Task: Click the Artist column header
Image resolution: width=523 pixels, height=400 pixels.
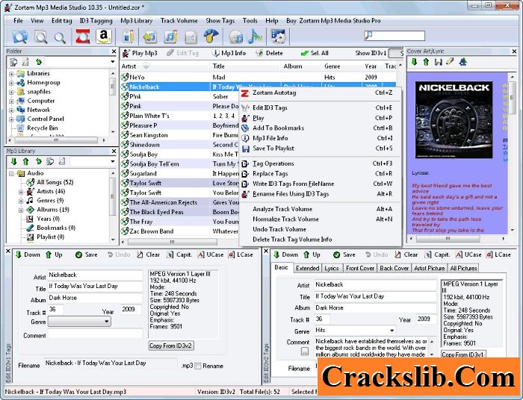Action: tap(165, 66)
